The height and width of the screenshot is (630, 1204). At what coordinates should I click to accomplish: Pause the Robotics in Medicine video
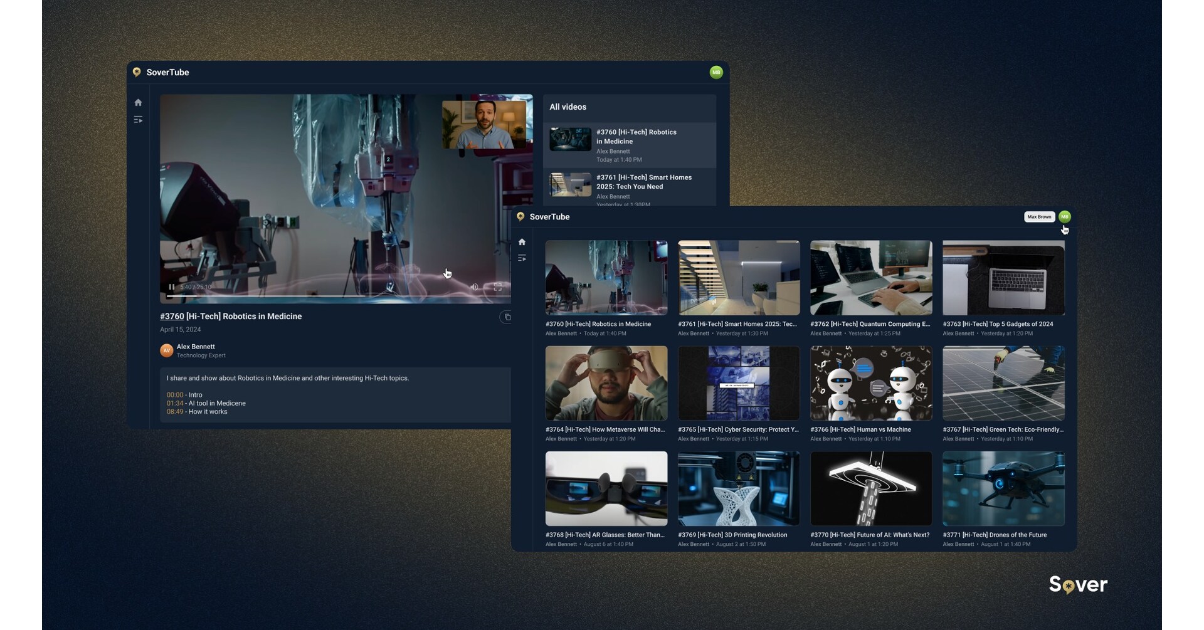click(172, 286)
